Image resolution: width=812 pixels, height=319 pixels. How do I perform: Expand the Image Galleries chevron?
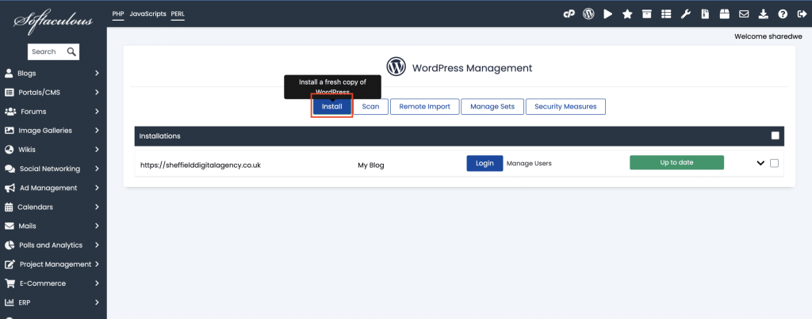[97, 131]
